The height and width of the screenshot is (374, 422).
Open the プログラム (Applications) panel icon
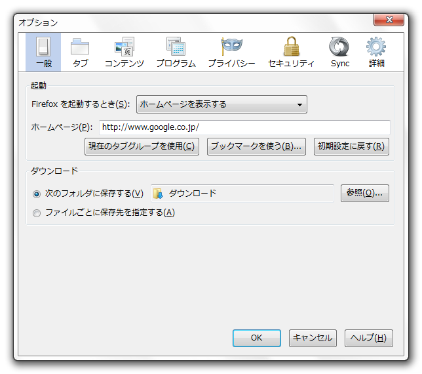click(x=176, y=52)
